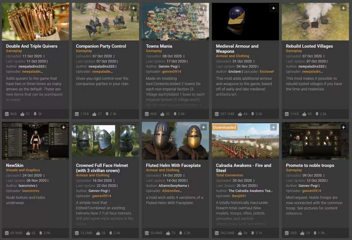The image size is (352, 240).
Task: Click file size icon on NewSkin card
Action: [7, 233]
